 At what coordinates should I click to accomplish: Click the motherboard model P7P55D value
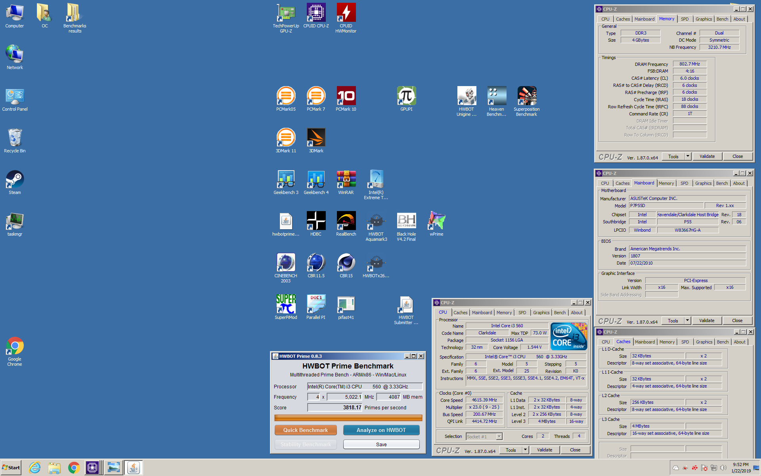[x=666, y=205]
